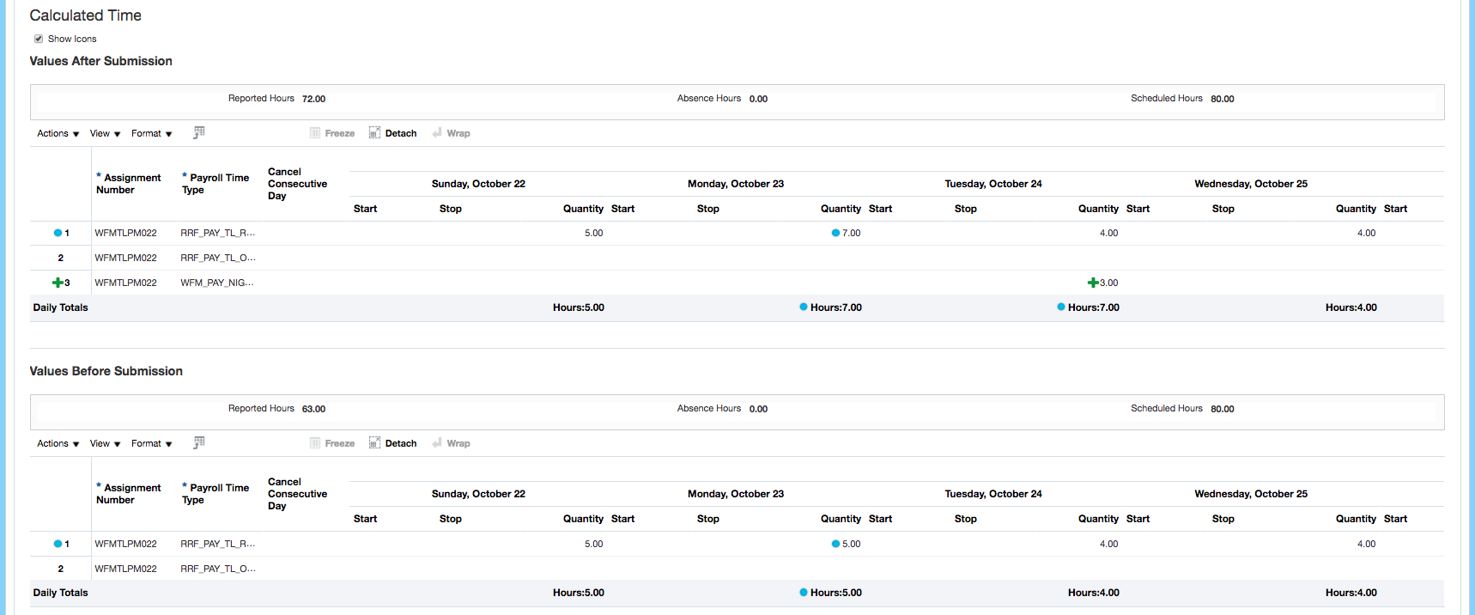Click Detach icon above Values Before Submission table

point(375,443)
